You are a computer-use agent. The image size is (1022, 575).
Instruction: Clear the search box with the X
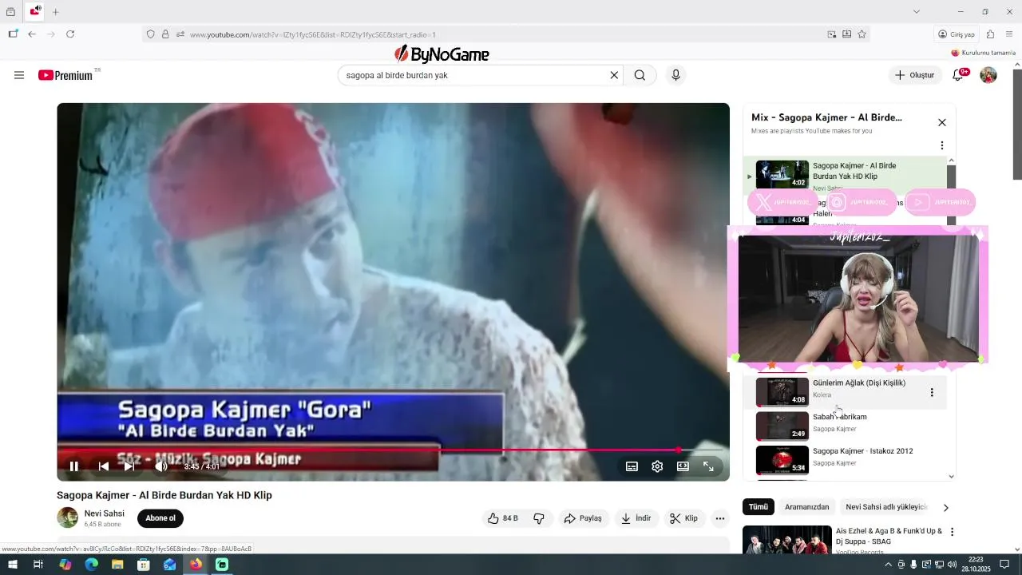pos(614,75)
